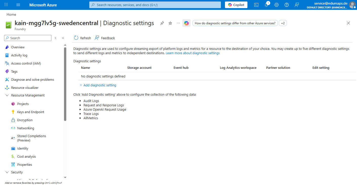Click the Activity log icon
357x185 pixels.
pos(7,55)
